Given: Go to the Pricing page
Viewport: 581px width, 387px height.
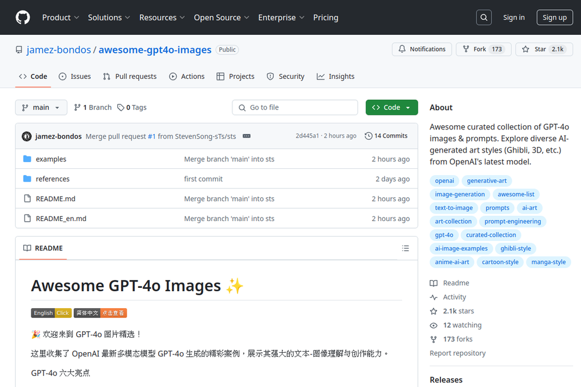Looking at the screenshot, I should click(326, 17).
